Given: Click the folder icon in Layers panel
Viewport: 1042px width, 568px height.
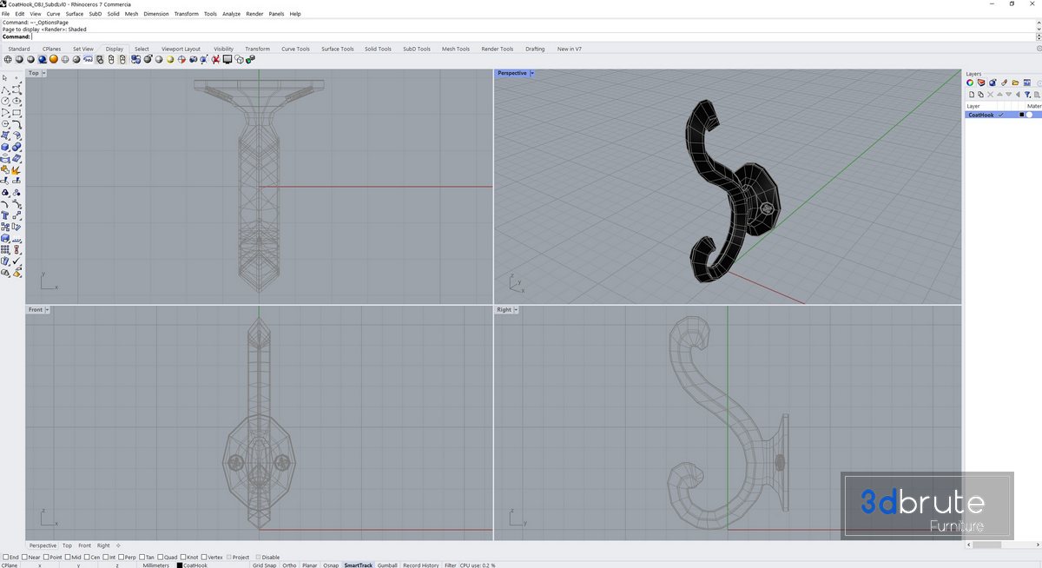Looking at the screenshot, I should pyautogui.click(x=1015, y=83).
